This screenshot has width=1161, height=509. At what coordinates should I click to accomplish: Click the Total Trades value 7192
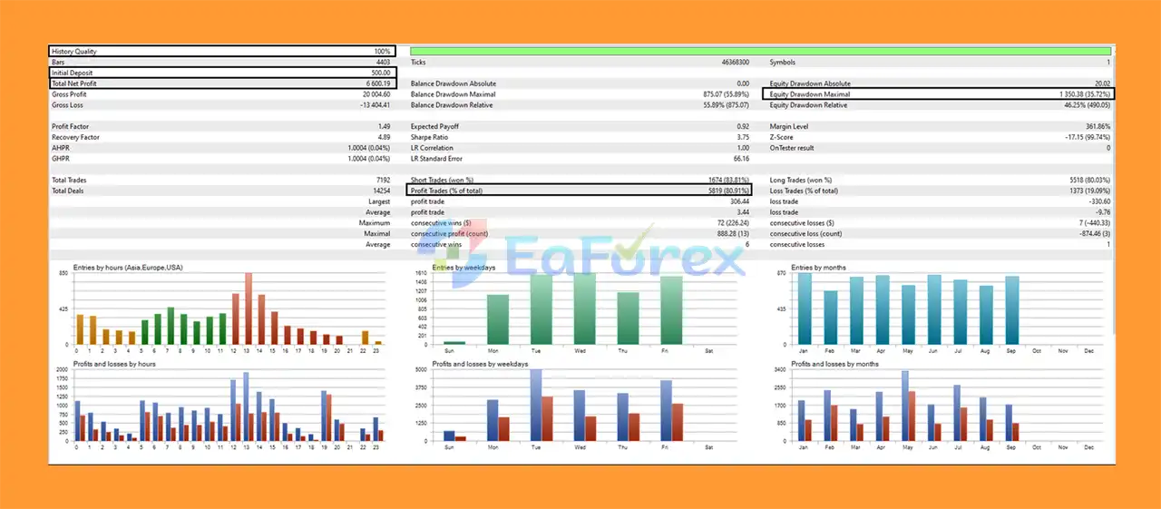[382, 180]
